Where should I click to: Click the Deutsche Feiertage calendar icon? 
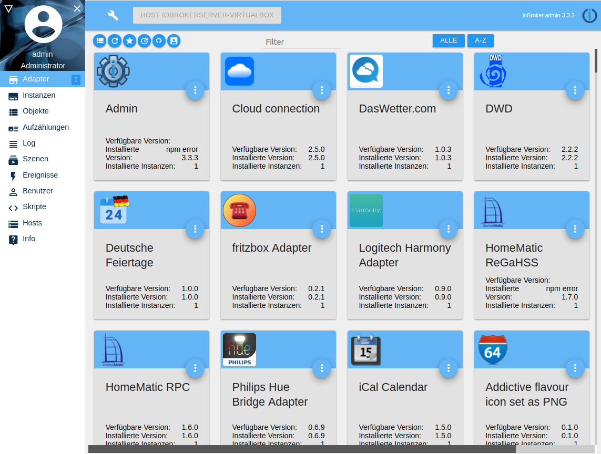pyautogui.click(x=114, y=210)
